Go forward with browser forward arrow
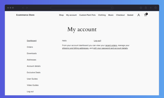The image size is (164, 98). (x=27, y=8)
